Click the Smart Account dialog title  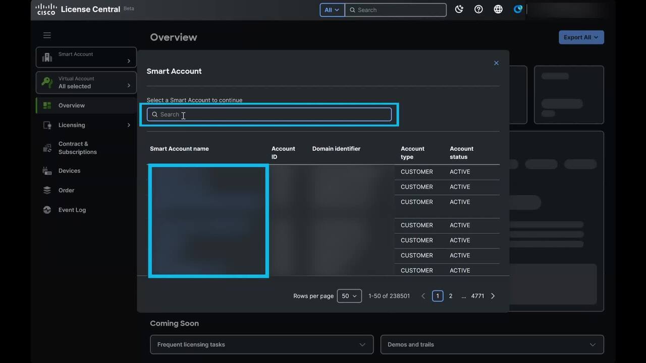[174, 71]
